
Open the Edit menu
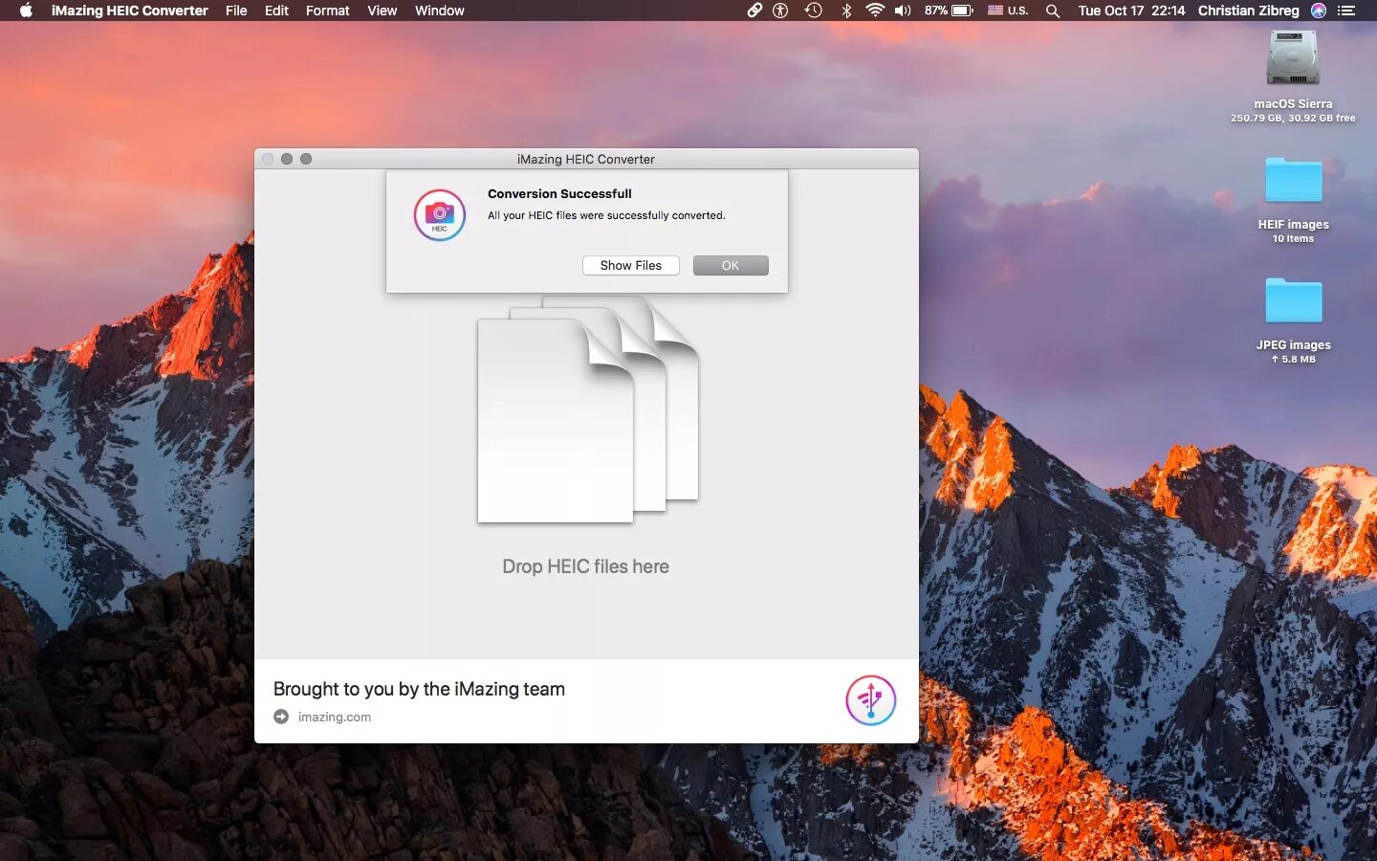(x=276, y=11)
